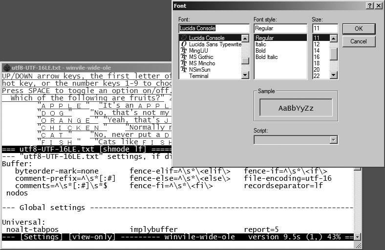Click the [Settings] [view-only] status line
Screen dimensions: 385x250
coord(178,237)
